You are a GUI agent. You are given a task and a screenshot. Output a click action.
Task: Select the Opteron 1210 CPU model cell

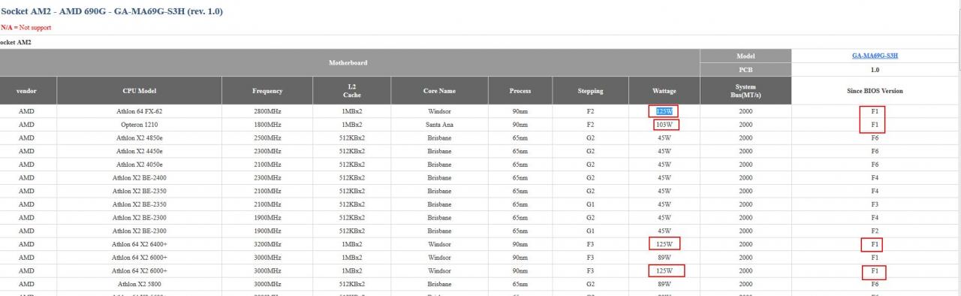coord(139,125)
